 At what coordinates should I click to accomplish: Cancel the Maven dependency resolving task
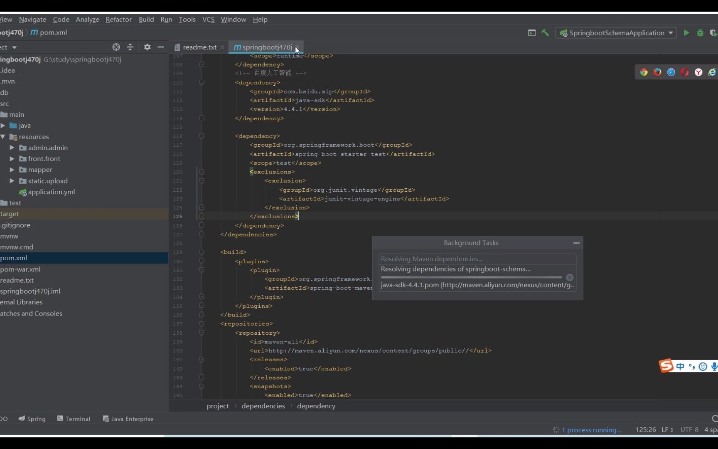click(x=570, y=277)
